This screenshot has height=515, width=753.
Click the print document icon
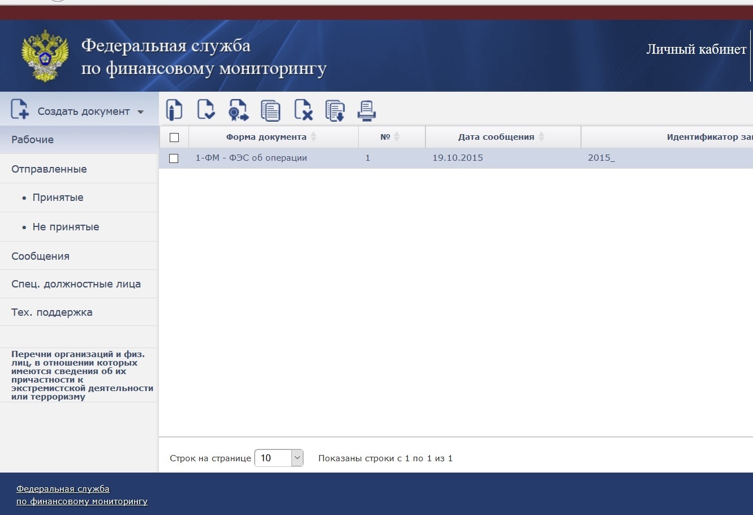(x=367, y=110)
